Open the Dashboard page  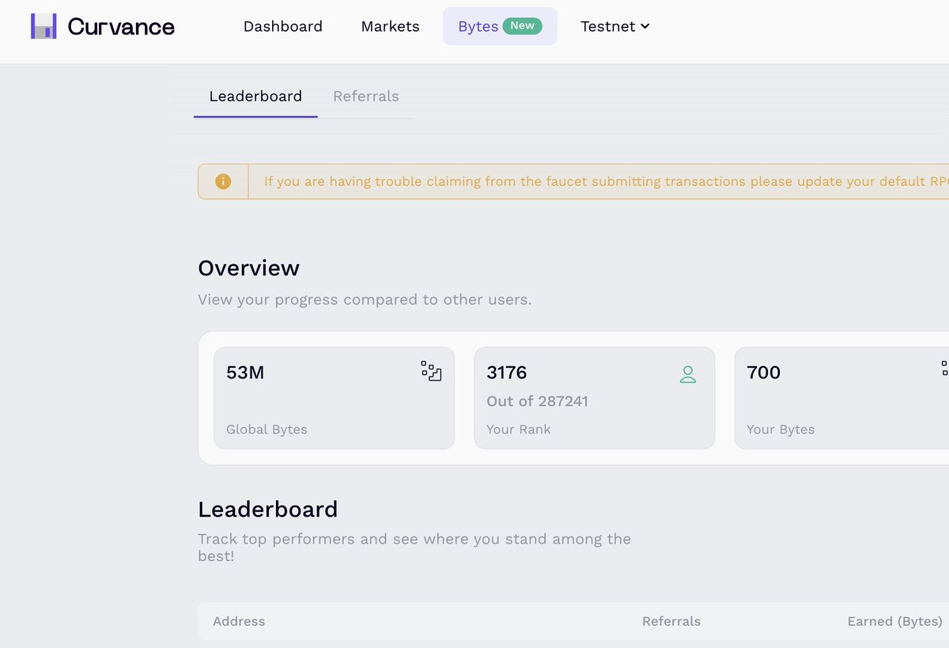point(283,26)
